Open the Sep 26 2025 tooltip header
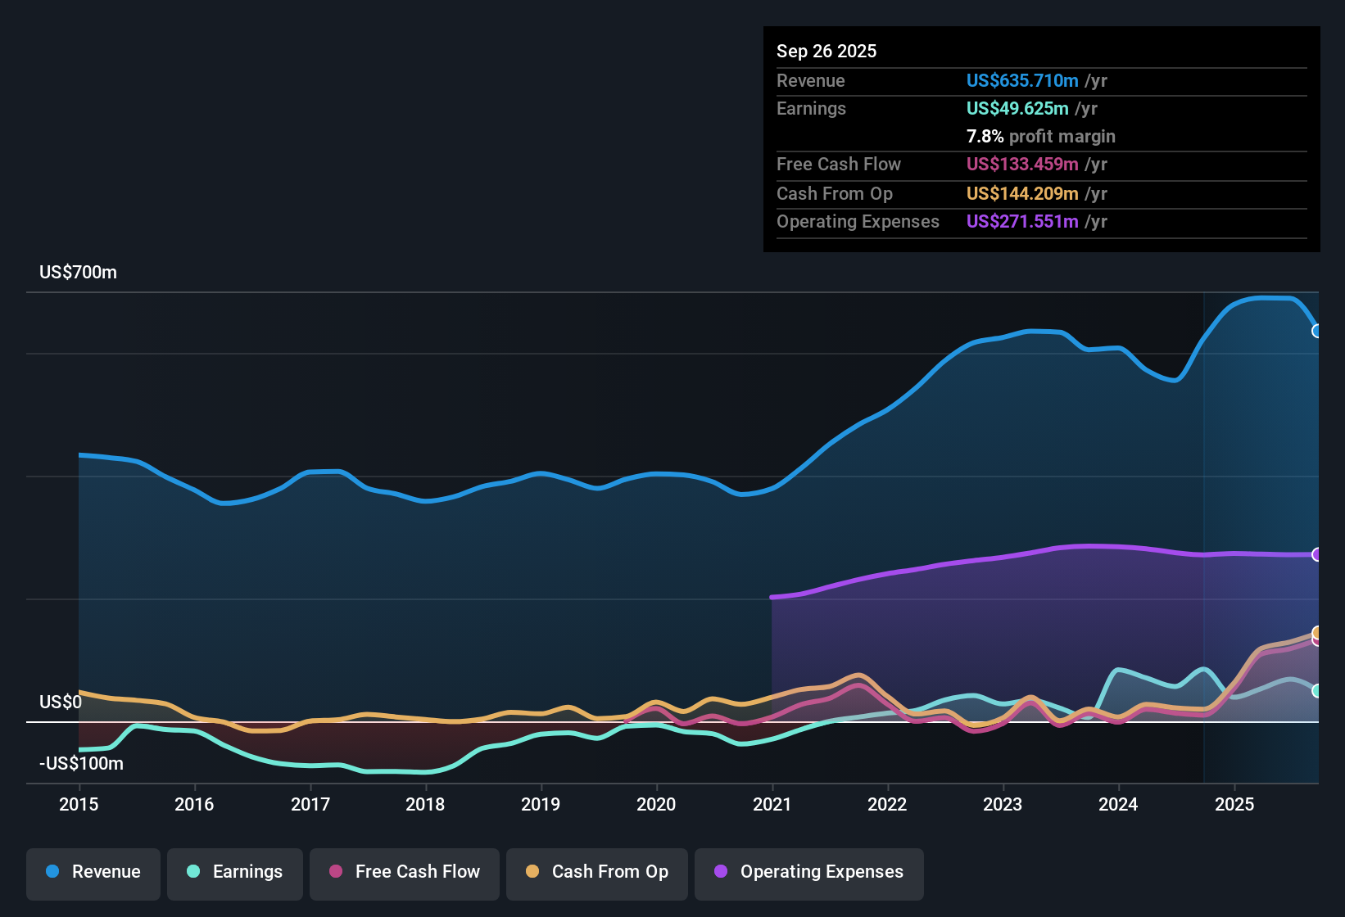 tap(826, 51)
